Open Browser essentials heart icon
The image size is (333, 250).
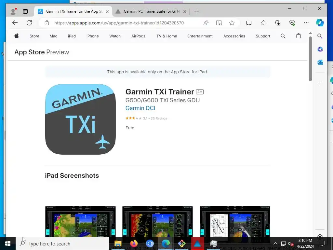292,23
